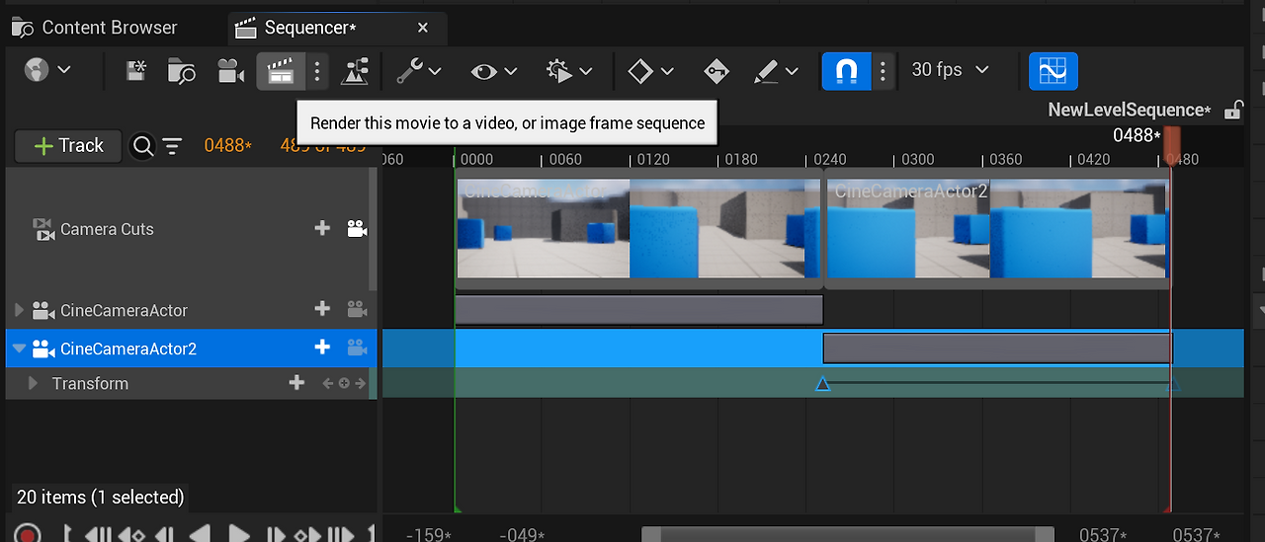The image size is (1265, 542).
Task: Open the 30 fps frame rate dropdown
Action: tap(950, 70)
